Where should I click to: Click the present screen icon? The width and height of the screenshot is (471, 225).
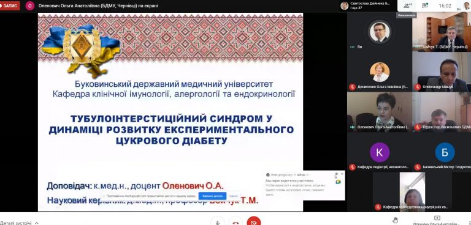[437, 218]
